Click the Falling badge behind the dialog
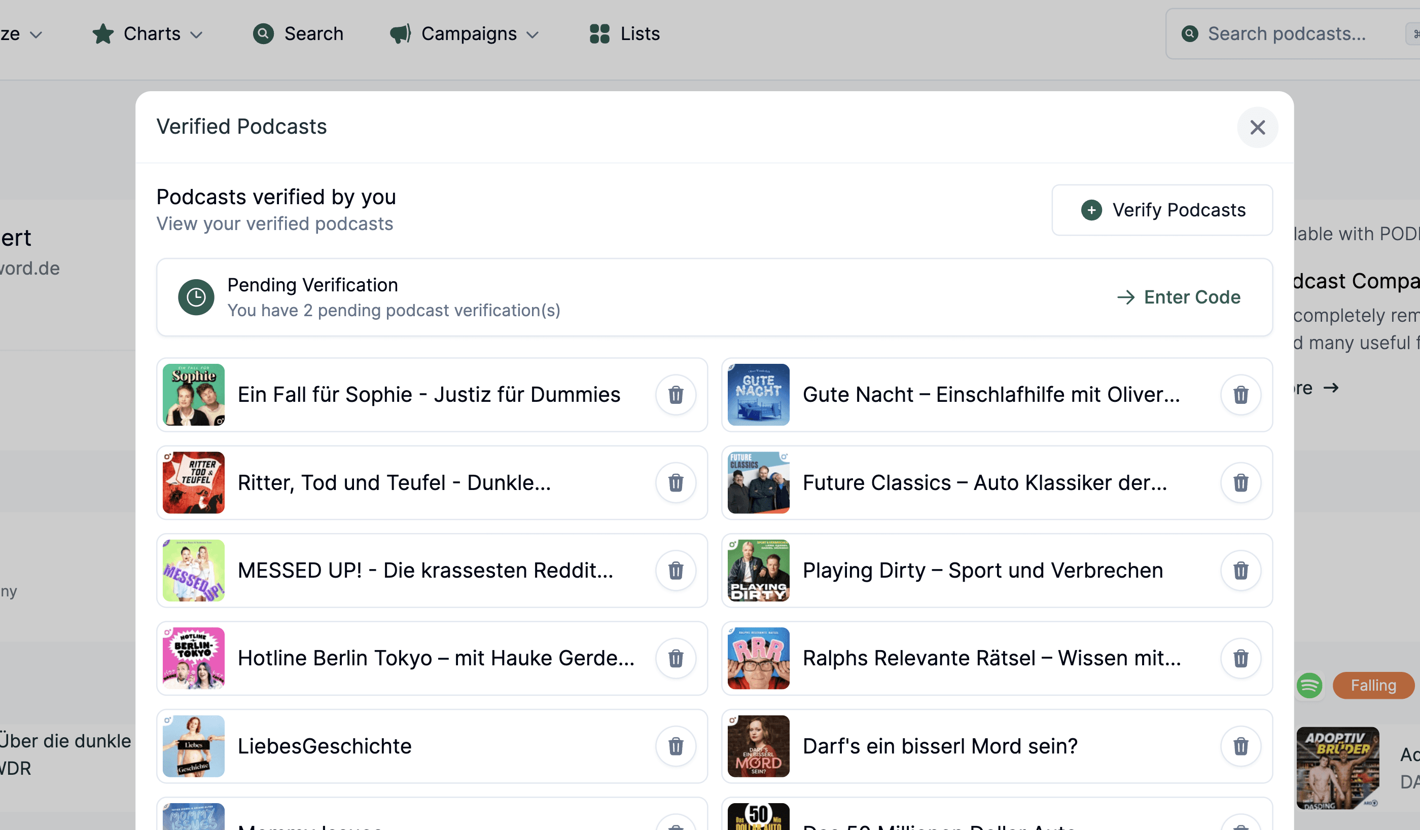This screenshot has height=830, width=1420. (1373, 686)
